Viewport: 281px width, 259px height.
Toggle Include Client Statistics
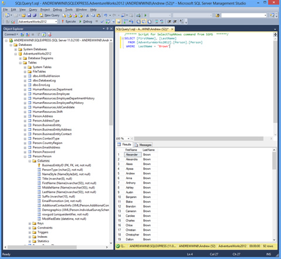point(131,22)
